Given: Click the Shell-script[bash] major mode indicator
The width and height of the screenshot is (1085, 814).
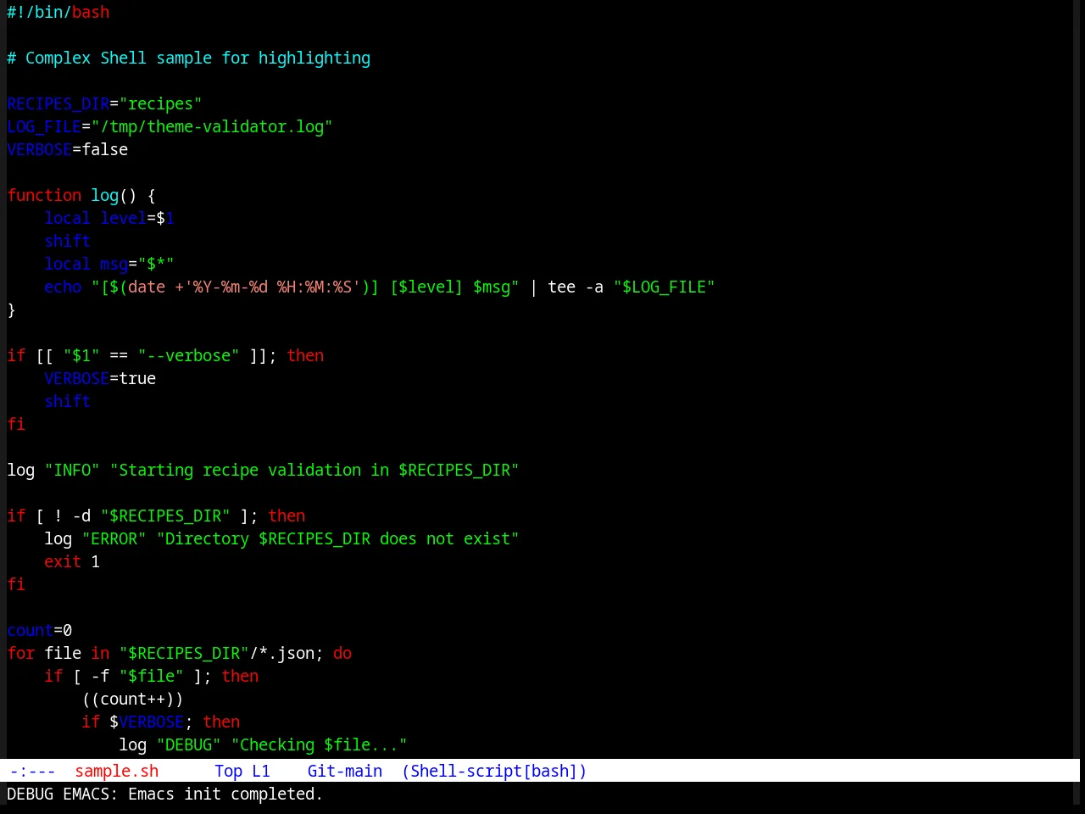Looking at the screenshot, I should pyautogui.click(x=494, y=771).
